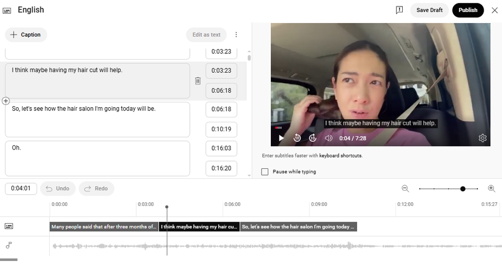The image size is (502, 274).
Task: Click the horizontal timeline scrollbar
Action: (x=9, y=259)
